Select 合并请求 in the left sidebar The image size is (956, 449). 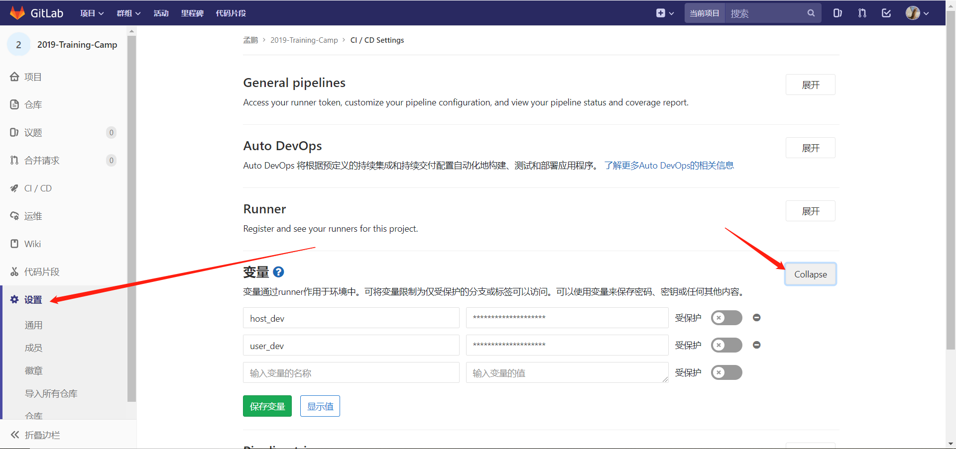click(41, 160)
